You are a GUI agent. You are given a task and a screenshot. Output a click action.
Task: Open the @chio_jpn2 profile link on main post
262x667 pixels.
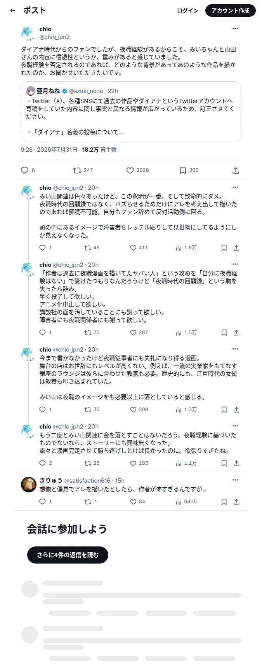tap(54, 37)
